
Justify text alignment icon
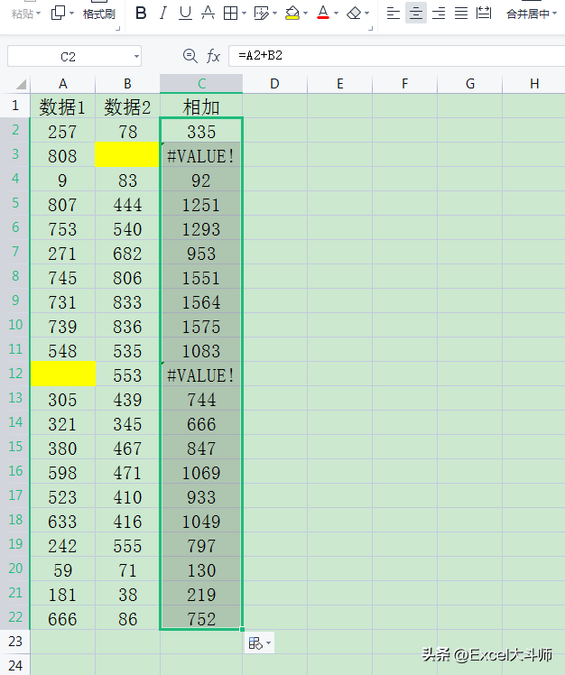coord(461,14)
